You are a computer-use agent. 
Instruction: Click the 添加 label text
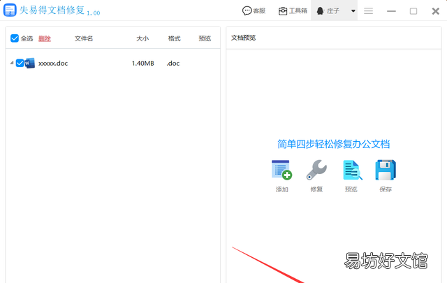point(282,189)
